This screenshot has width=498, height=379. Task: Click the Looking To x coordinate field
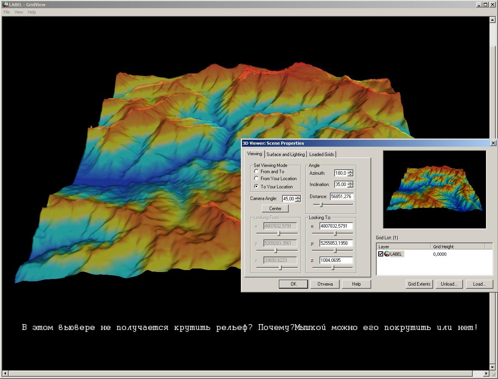pos(336,226)
